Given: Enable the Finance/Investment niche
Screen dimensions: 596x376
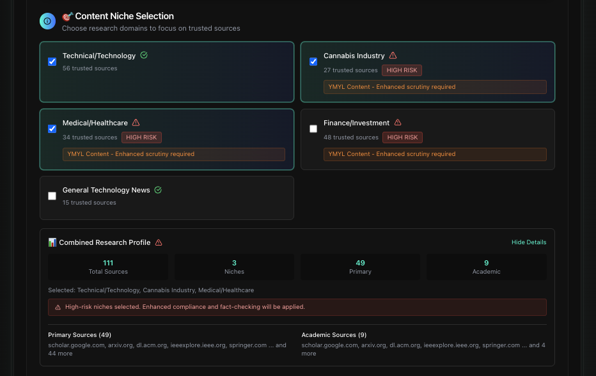Looking at the screenshot, I should 313,129.
